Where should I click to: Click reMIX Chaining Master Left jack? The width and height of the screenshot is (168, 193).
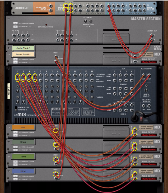pos(143,106)
